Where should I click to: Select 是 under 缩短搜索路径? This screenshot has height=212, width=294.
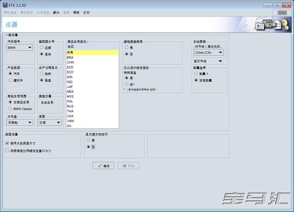127,47
